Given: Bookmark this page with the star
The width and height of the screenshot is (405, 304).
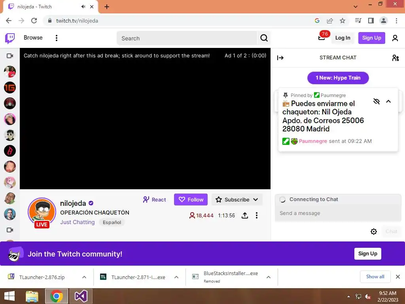Looking at the screenshot, I should 343,21.
